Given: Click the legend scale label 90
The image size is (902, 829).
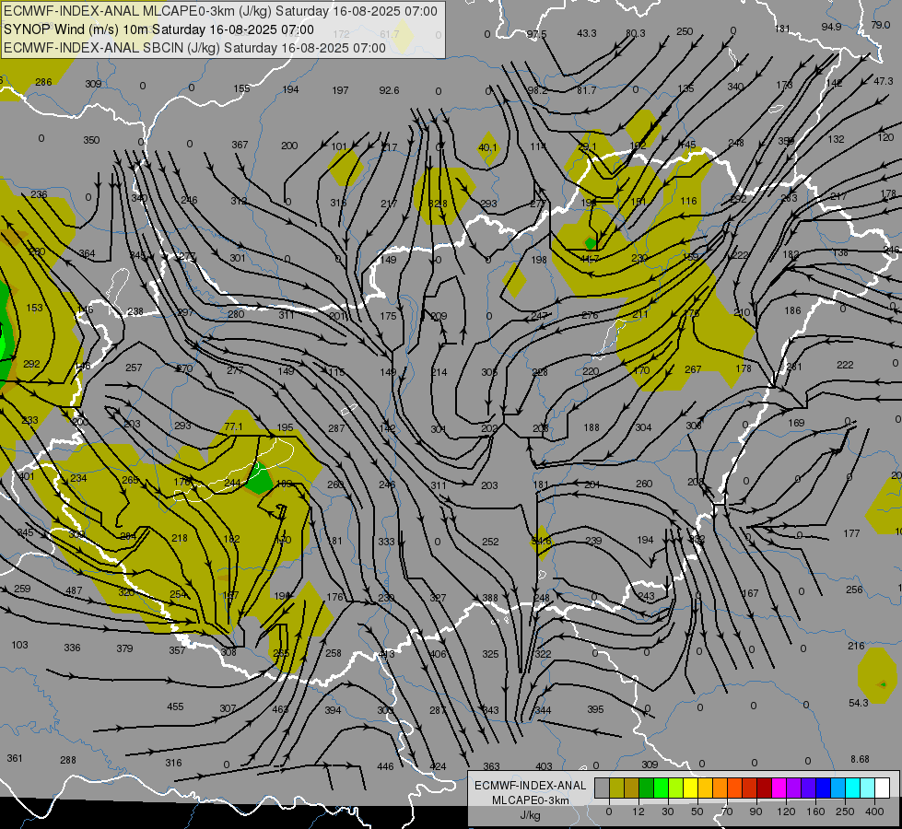Looking at the screenshot, I should click(x=756, y=811).
